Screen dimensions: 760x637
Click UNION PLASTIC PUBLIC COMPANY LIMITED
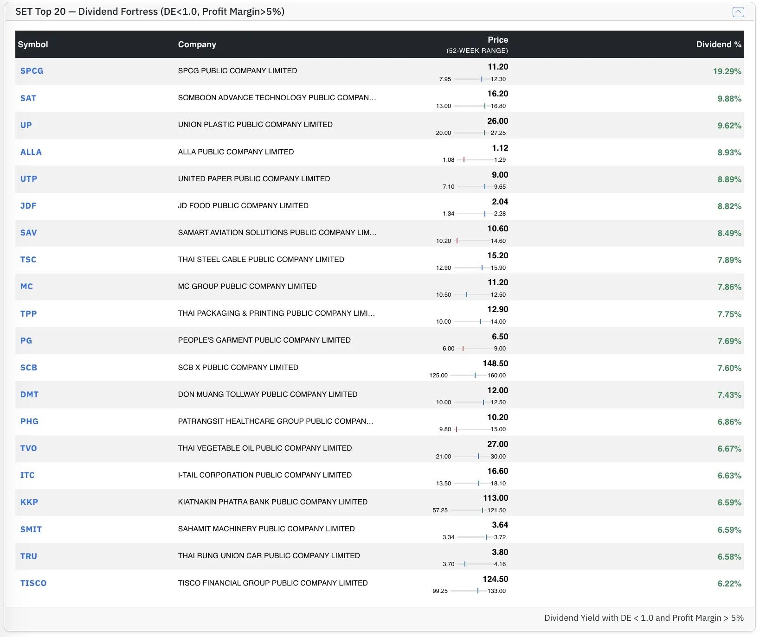click(x=255, y=124)
